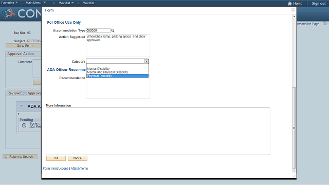Click the Approval Action section header
329x185 pixels.
[21, 54]
